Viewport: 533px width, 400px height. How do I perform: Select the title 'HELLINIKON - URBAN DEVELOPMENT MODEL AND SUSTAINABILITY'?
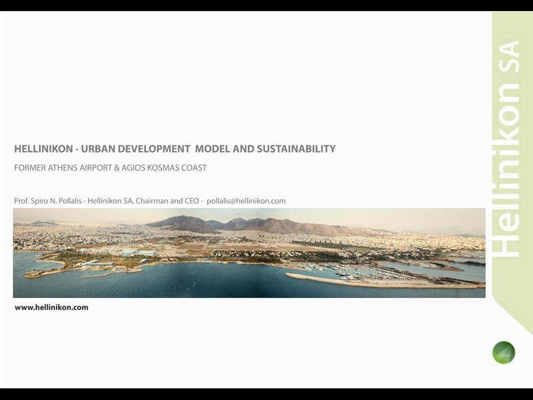175,149
